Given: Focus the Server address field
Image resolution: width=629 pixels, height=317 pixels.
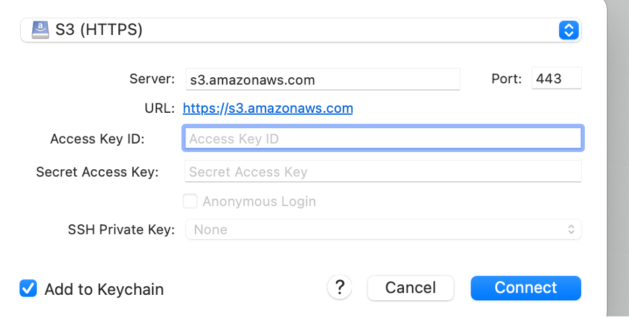Looking at the screenshot, I should pyautogui.click(x=323, y=79).
